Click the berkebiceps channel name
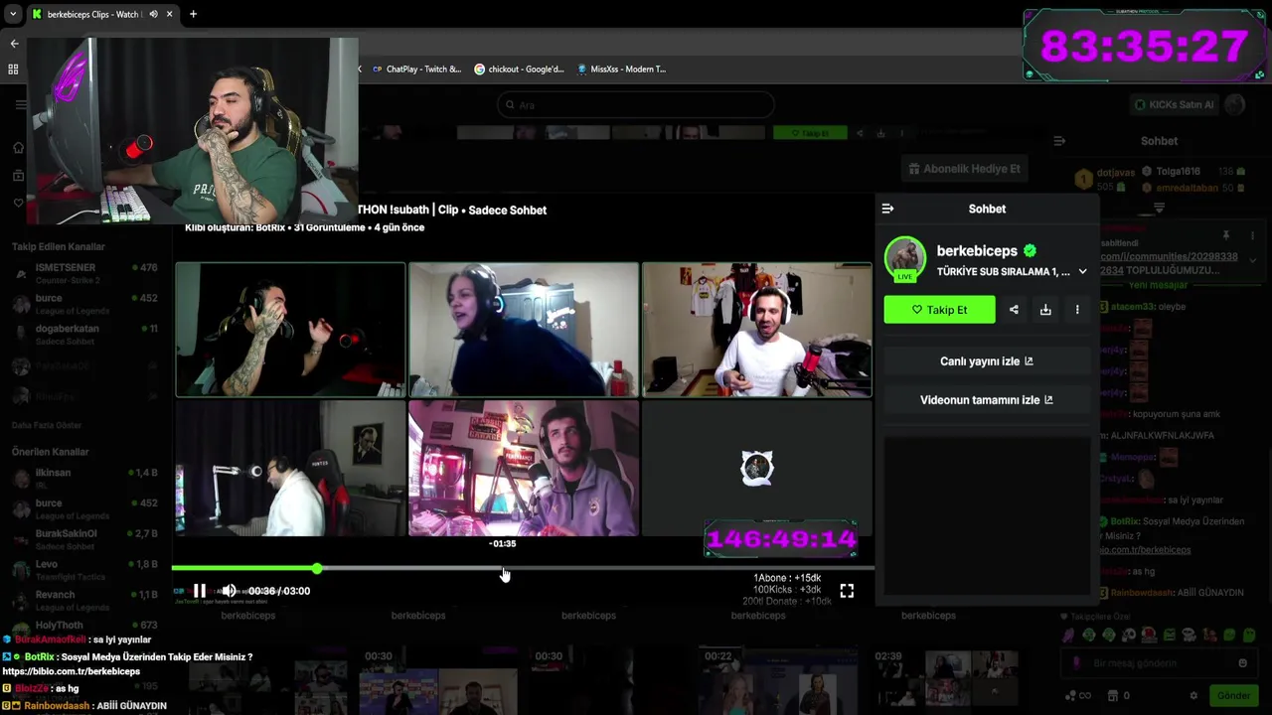 pos(977,251)
